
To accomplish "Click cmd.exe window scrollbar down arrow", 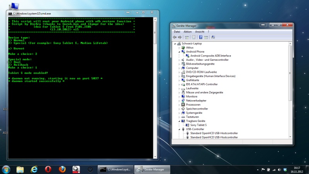I will pos(155,157).
